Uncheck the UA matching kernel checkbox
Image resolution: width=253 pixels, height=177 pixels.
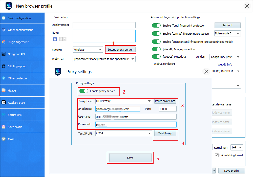pyautogui.click(x=217, y=155)
